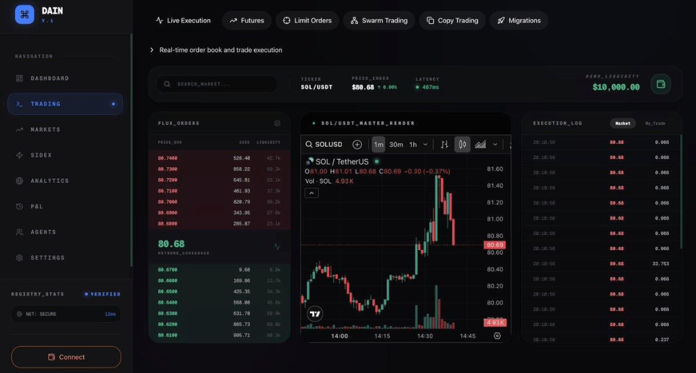
Task: Click the TradingView logo on the chart
Action: pyautogui.click(x=315, y=314)
